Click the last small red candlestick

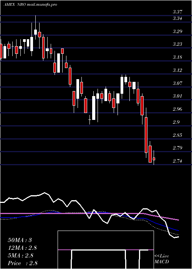pyautogui.click(x=154, y=159)
